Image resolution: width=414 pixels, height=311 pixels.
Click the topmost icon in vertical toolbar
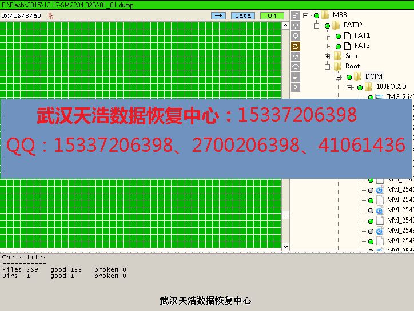(x=296, y=15)
